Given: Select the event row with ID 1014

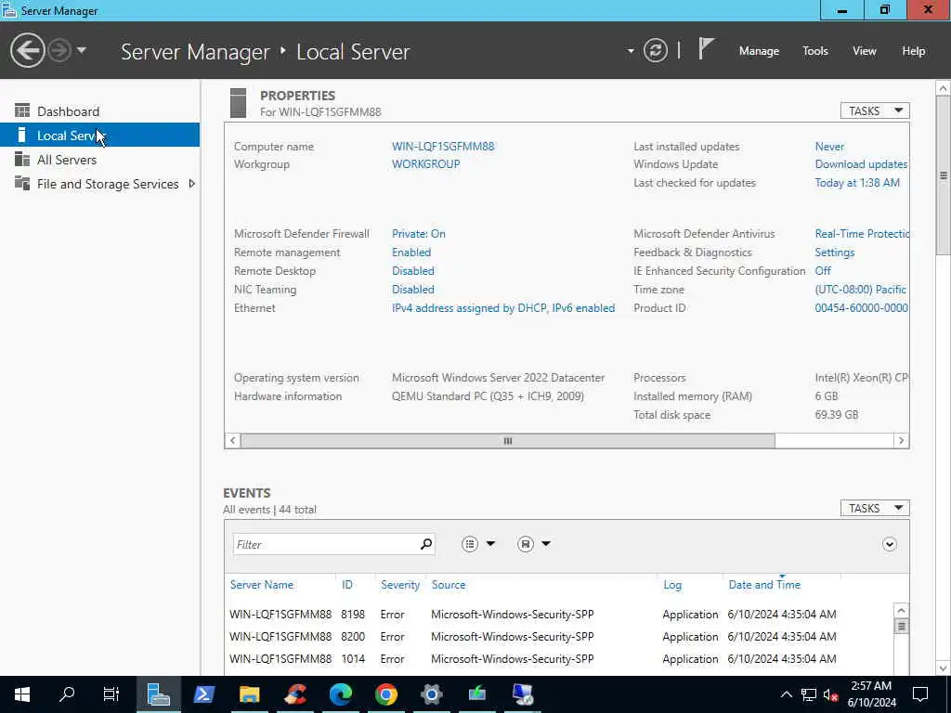Looking at the screenshot, I should 558,659.
